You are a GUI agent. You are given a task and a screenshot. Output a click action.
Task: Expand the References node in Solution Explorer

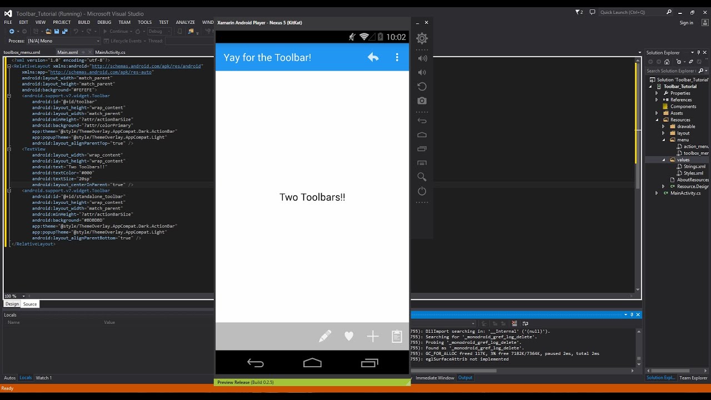click(657, 100)
